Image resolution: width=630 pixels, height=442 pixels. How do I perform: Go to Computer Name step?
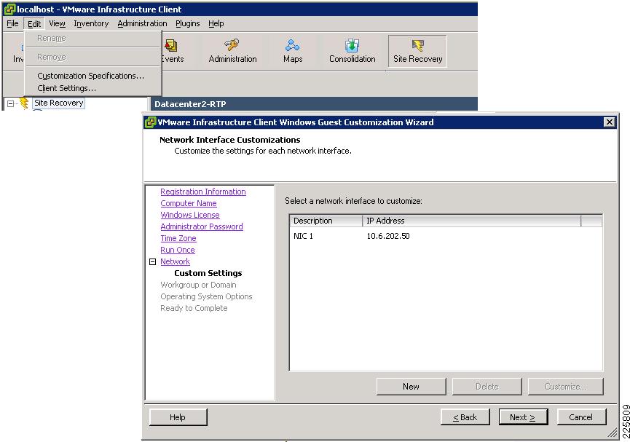[x=189, y=203]
